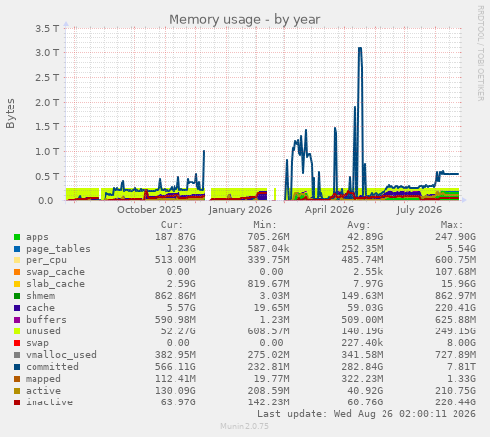Viewport: 490px width, 437px height.
Task: Click shmem current value 862.86M
Action: (175, 296)
